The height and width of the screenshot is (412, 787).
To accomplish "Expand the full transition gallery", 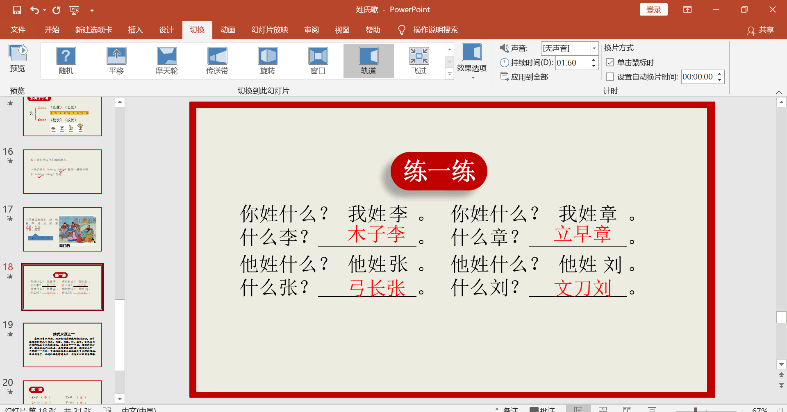I will click(450, 74).
